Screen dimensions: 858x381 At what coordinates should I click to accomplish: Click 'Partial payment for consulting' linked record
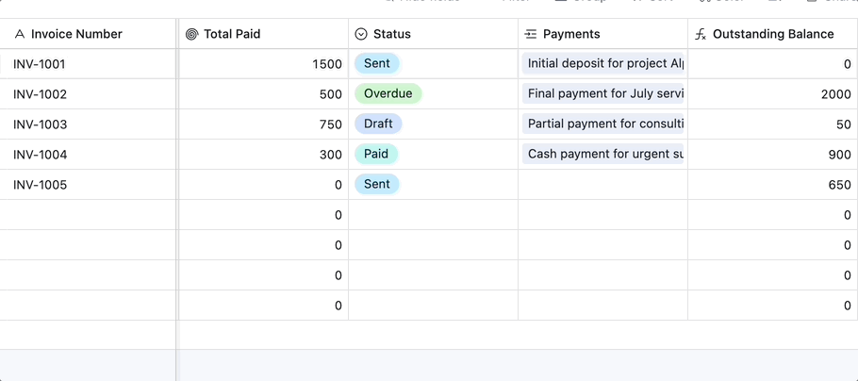coord(603,124)
